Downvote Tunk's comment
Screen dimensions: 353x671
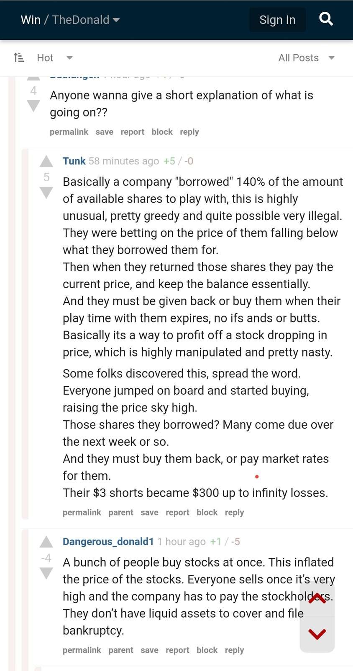46,192
